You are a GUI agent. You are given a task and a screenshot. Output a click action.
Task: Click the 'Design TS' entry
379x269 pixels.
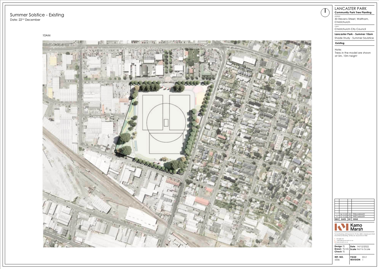(x=340, y=246)
